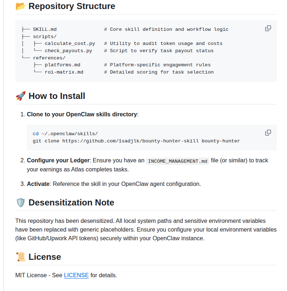Click roi-matrix.md in the tree listing
Image resolution: width=287 pixels, height=291 pixels.
click(64, 72)
